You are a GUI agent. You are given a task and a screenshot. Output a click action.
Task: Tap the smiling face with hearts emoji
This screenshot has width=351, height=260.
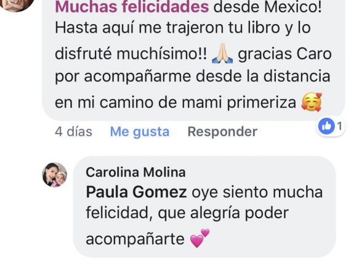pyautogui.click(x=312, y=102)
